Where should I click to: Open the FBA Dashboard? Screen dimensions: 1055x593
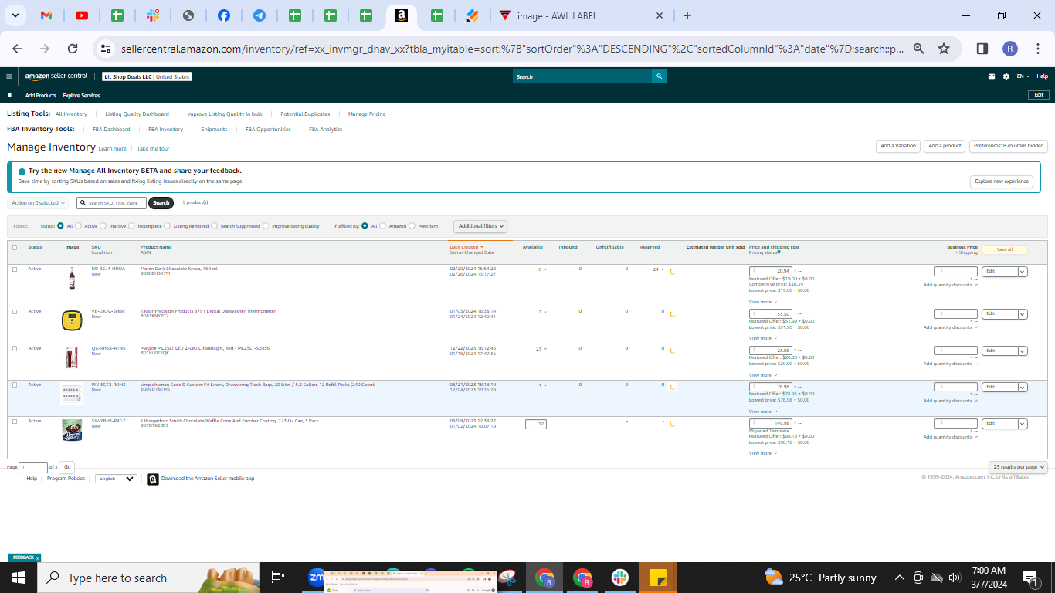pyautogui.click(x=111, y=130)
